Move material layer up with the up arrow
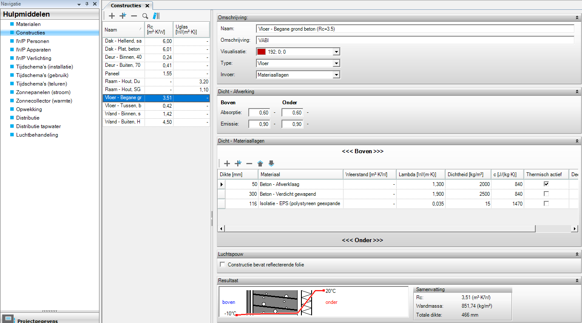582x323 pixels. pos(260,163)
